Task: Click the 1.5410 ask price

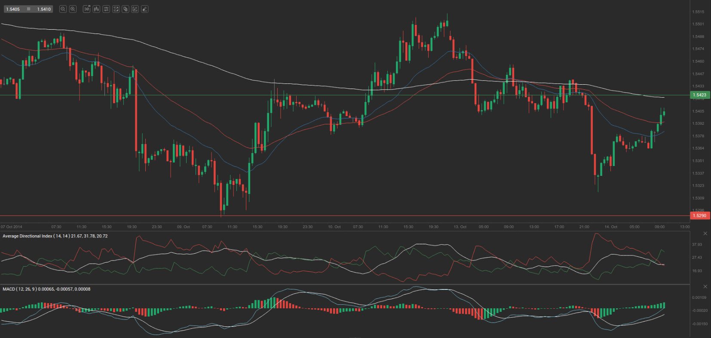Action: click(x=44, y=9)
